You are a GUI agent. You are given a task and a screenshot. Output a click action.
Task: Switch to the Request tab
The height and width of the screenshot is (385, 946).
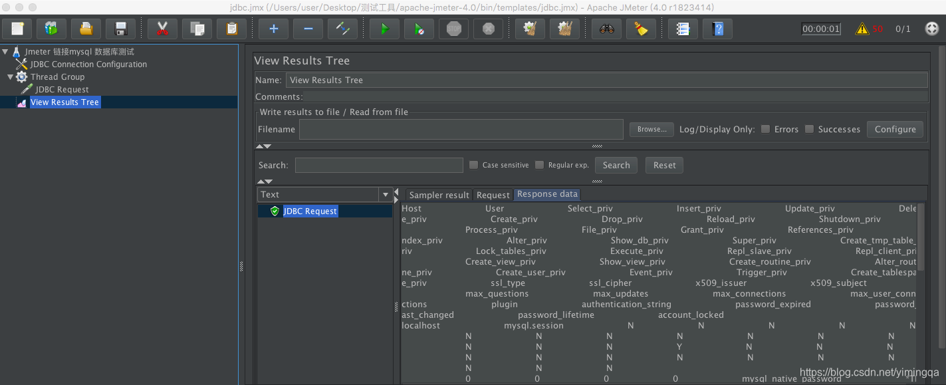(x=493, y=195)
